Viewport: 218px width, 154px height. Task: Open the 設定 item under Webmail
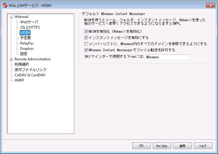pyautogui.click(x=24, y=54)
